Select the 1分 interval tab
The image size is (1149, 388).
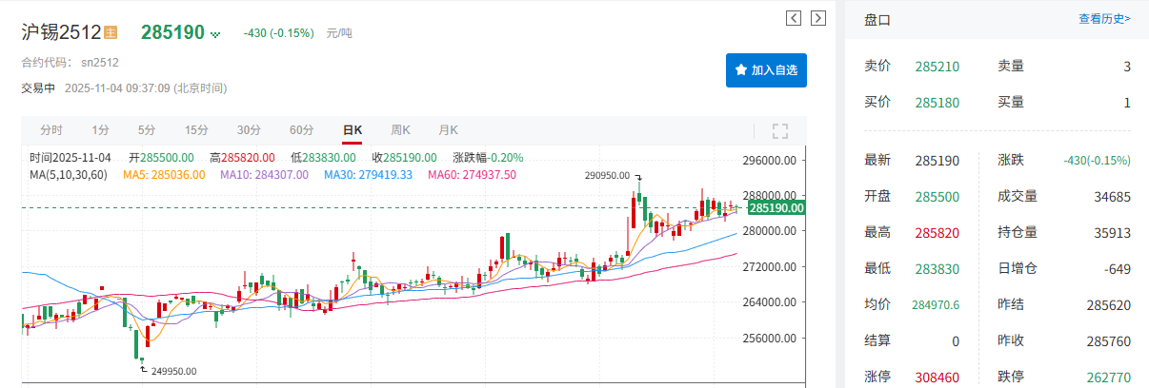point(101,130)
